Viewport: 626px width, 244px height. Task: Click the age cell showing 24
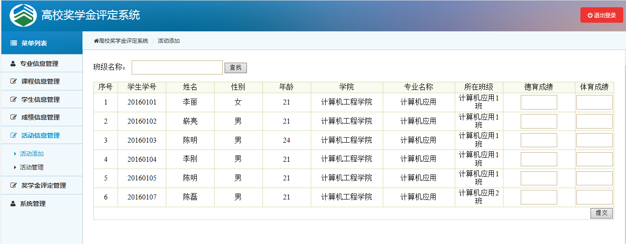287,140
